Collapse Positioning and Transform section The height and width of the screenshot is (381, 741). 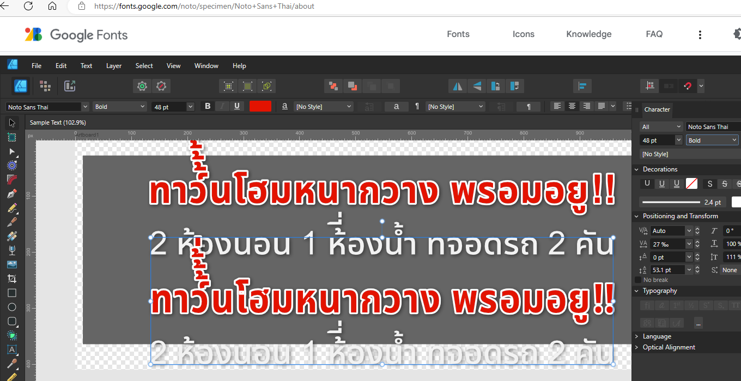click(x=636, y=216)
